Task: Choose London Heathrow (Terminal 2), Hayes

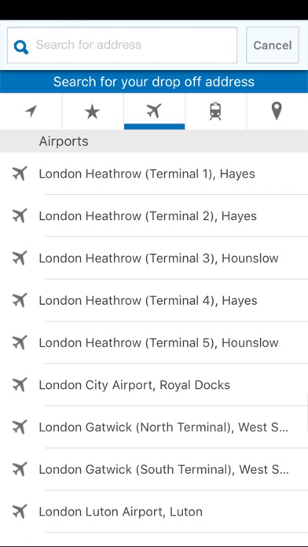Action: click(x=154, y=216)
